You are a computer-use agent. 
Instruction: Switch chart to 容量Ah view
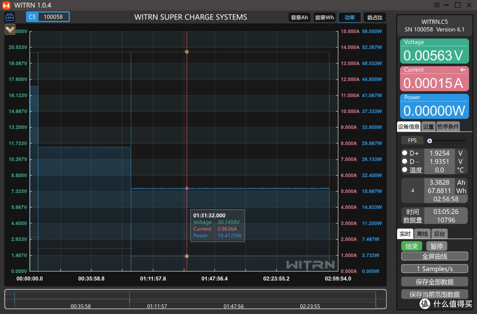click(299, 17)
